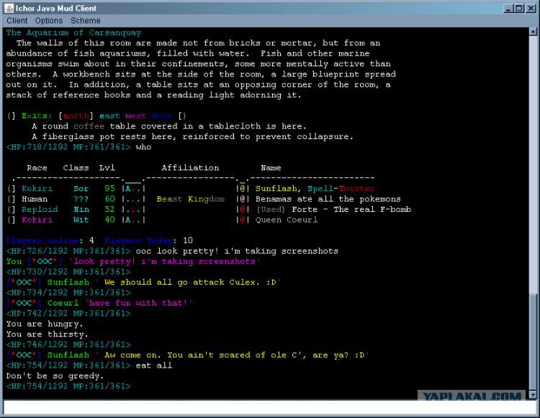Click the 'Exits:' label
540x418 pixels.
click(37, 116)
